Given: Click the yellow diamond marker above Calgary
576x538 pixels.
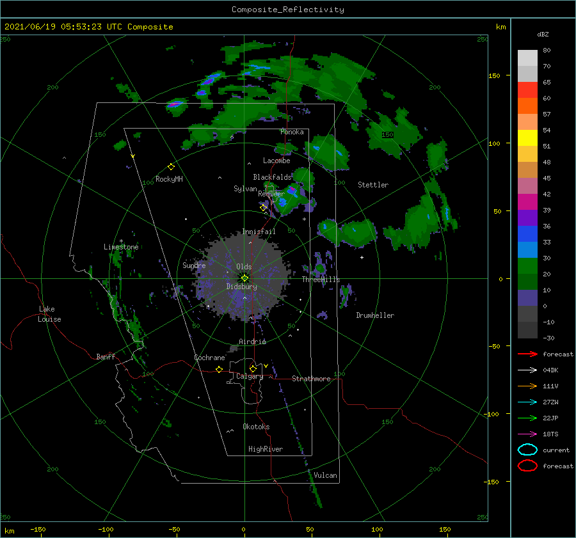Looking at the screenshot, I should click(253, 368).
